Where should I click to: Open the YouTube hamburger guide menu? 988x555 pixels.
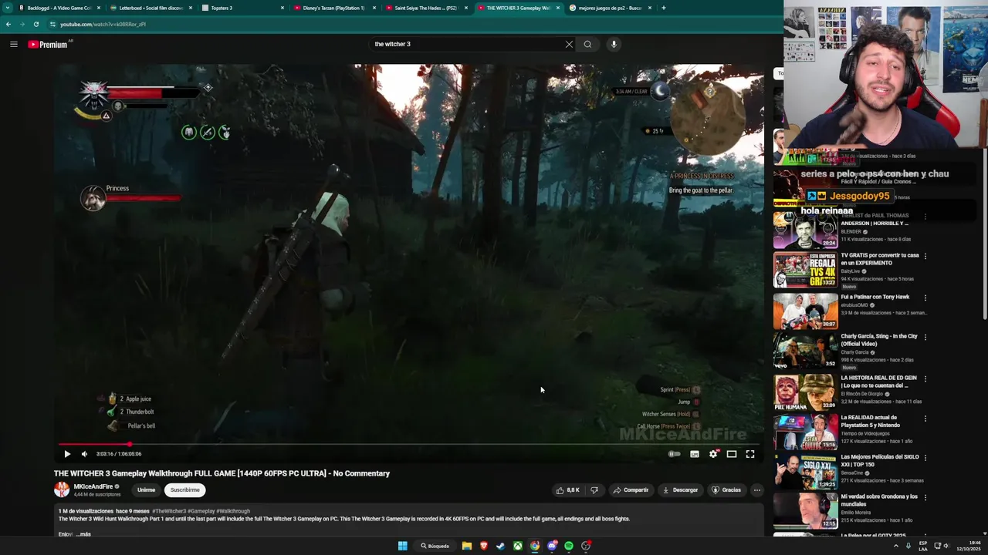point(13,44)
